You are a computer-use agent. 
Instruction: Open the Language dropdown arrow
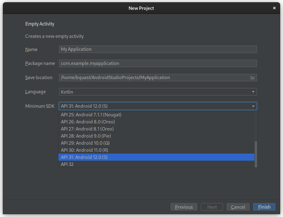[253, 92]
